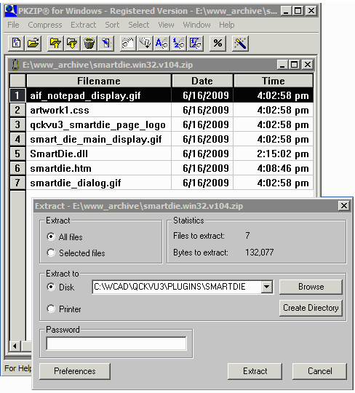Screen dimensions: 355x393
Task: Click the folder with down arrow toolbar icon
Action: (72, 44)
